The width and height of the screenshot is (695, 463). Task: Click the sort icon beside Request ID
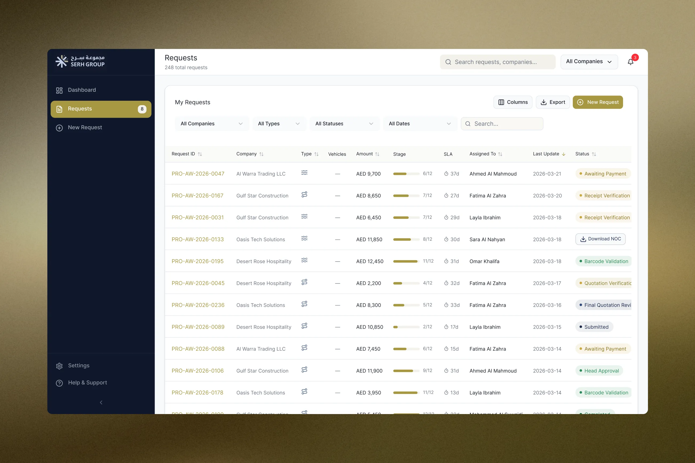(x=200, y=154)
